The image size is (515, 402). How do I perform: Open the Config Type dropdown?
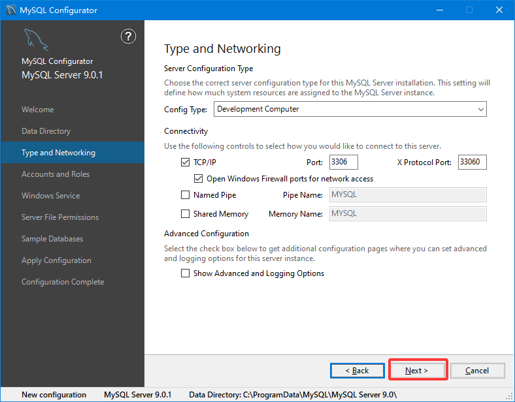[x=350, y=109]
